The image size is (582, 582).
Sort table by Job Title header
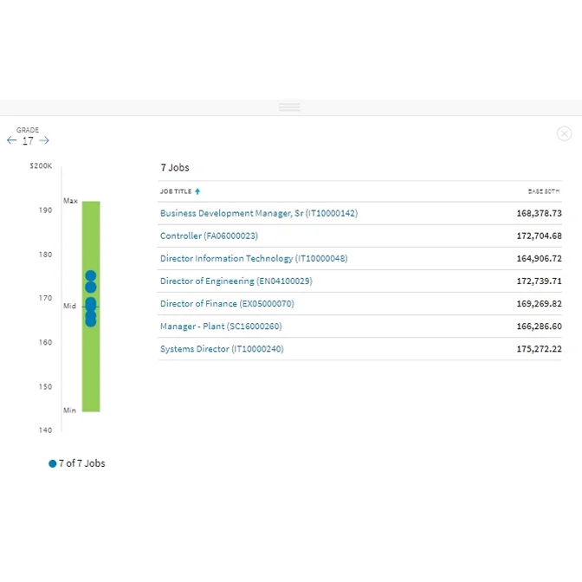(x=176, y=191)
